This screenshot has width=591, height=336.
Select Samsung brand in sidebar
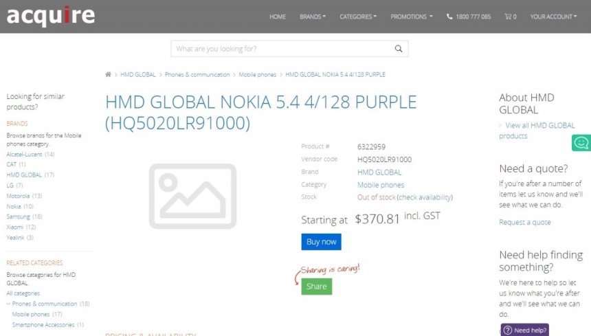pos(18,216)
